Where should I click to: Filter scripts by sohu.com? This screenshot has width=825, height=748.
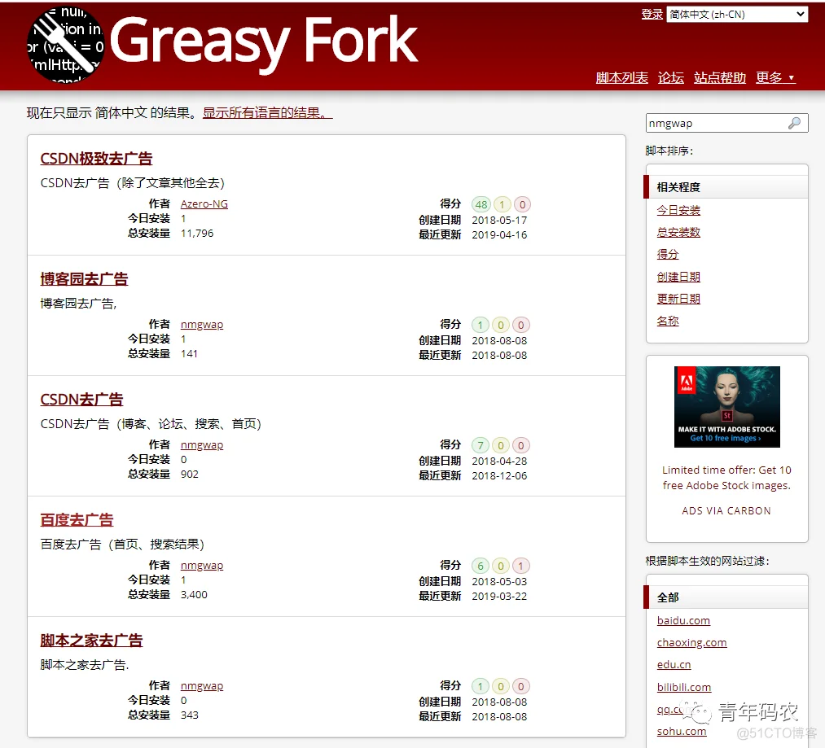[682, 732]
